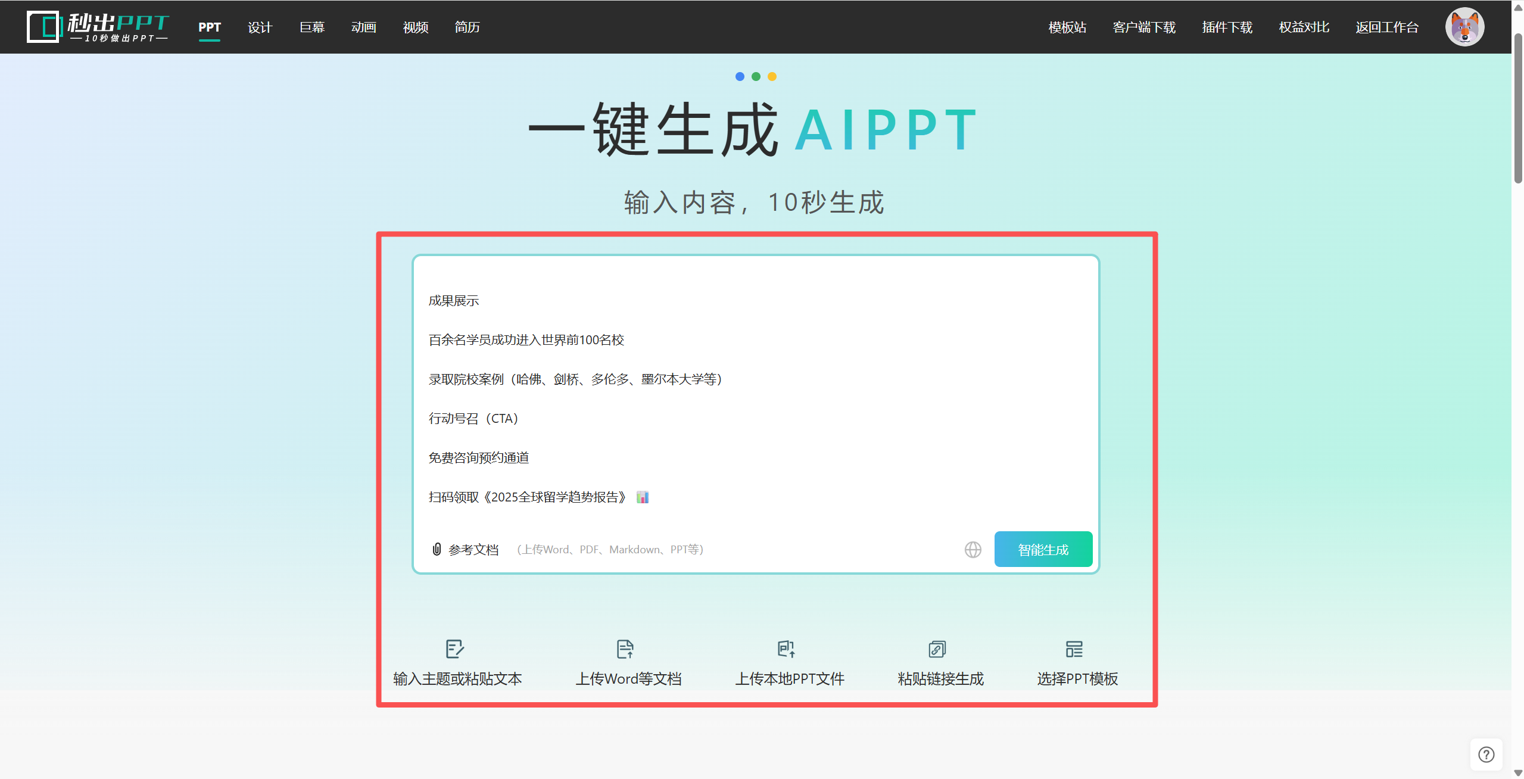The height and width of the screenshot is (779, 1524).
Task: Open the 简历 tab
Action: pyautogui.click(x=467, y=27)
